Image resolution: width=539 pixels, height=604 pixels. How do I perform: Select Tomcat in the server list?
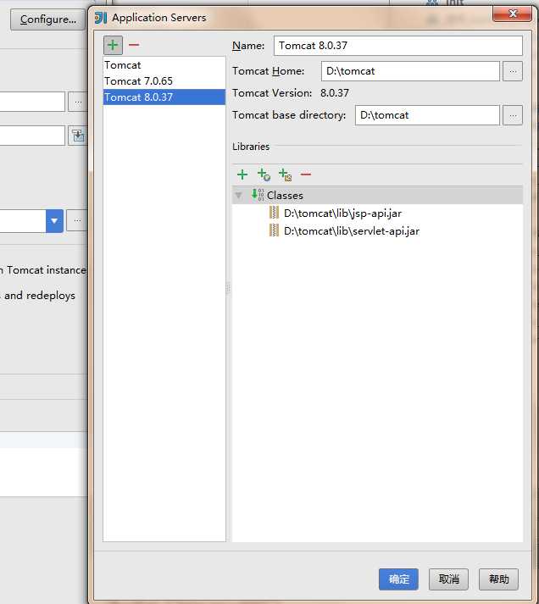click(164, 65)
